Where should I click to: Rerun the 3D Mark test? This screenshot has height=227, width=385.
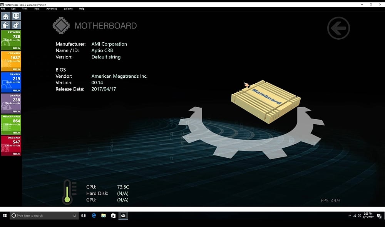17,112
